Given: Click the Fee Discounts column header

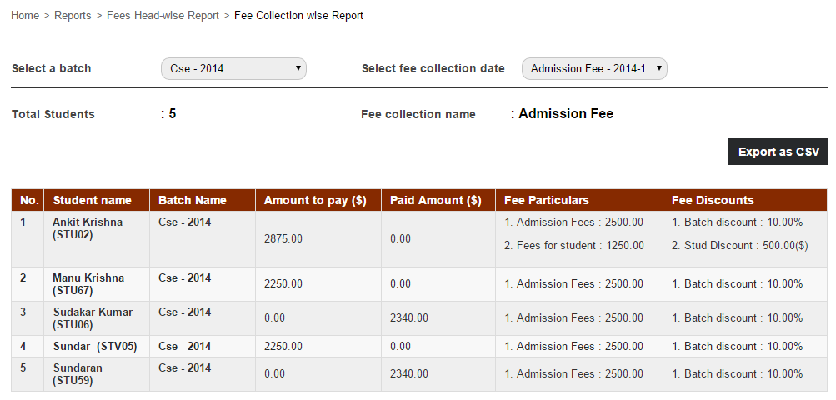Looking at the screenshot, I should pos(713,200).
